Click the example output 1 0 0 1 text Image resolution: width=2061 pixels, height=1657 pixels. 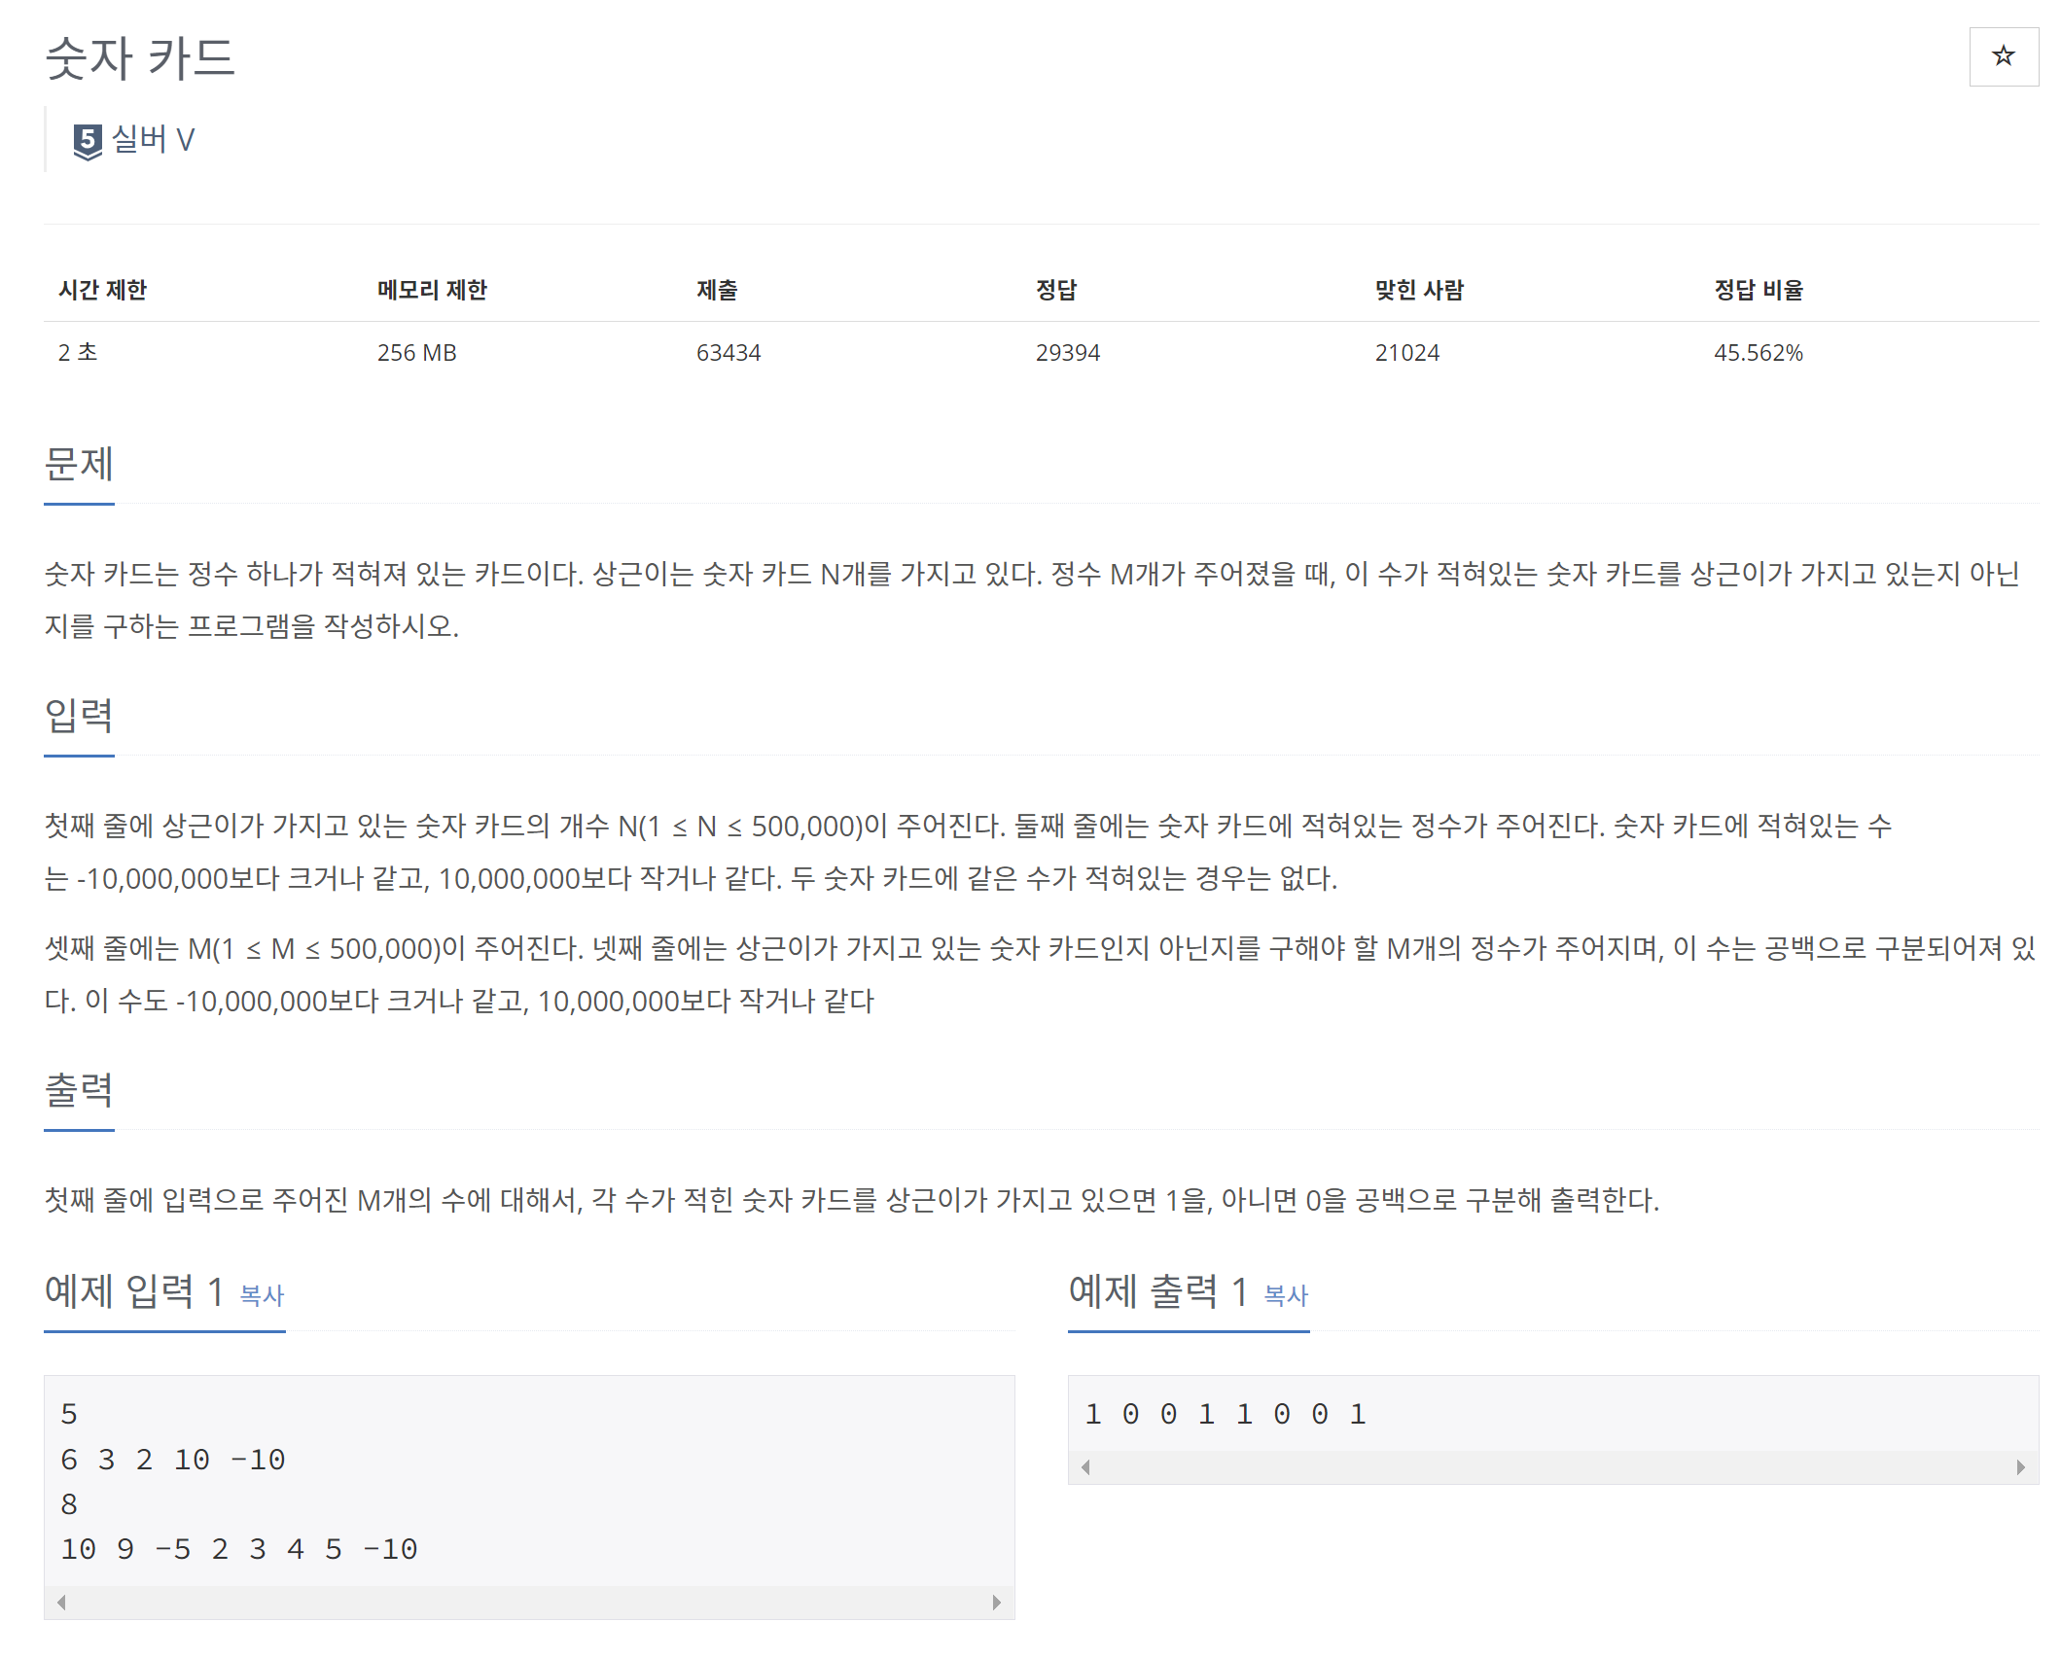1225,1414
